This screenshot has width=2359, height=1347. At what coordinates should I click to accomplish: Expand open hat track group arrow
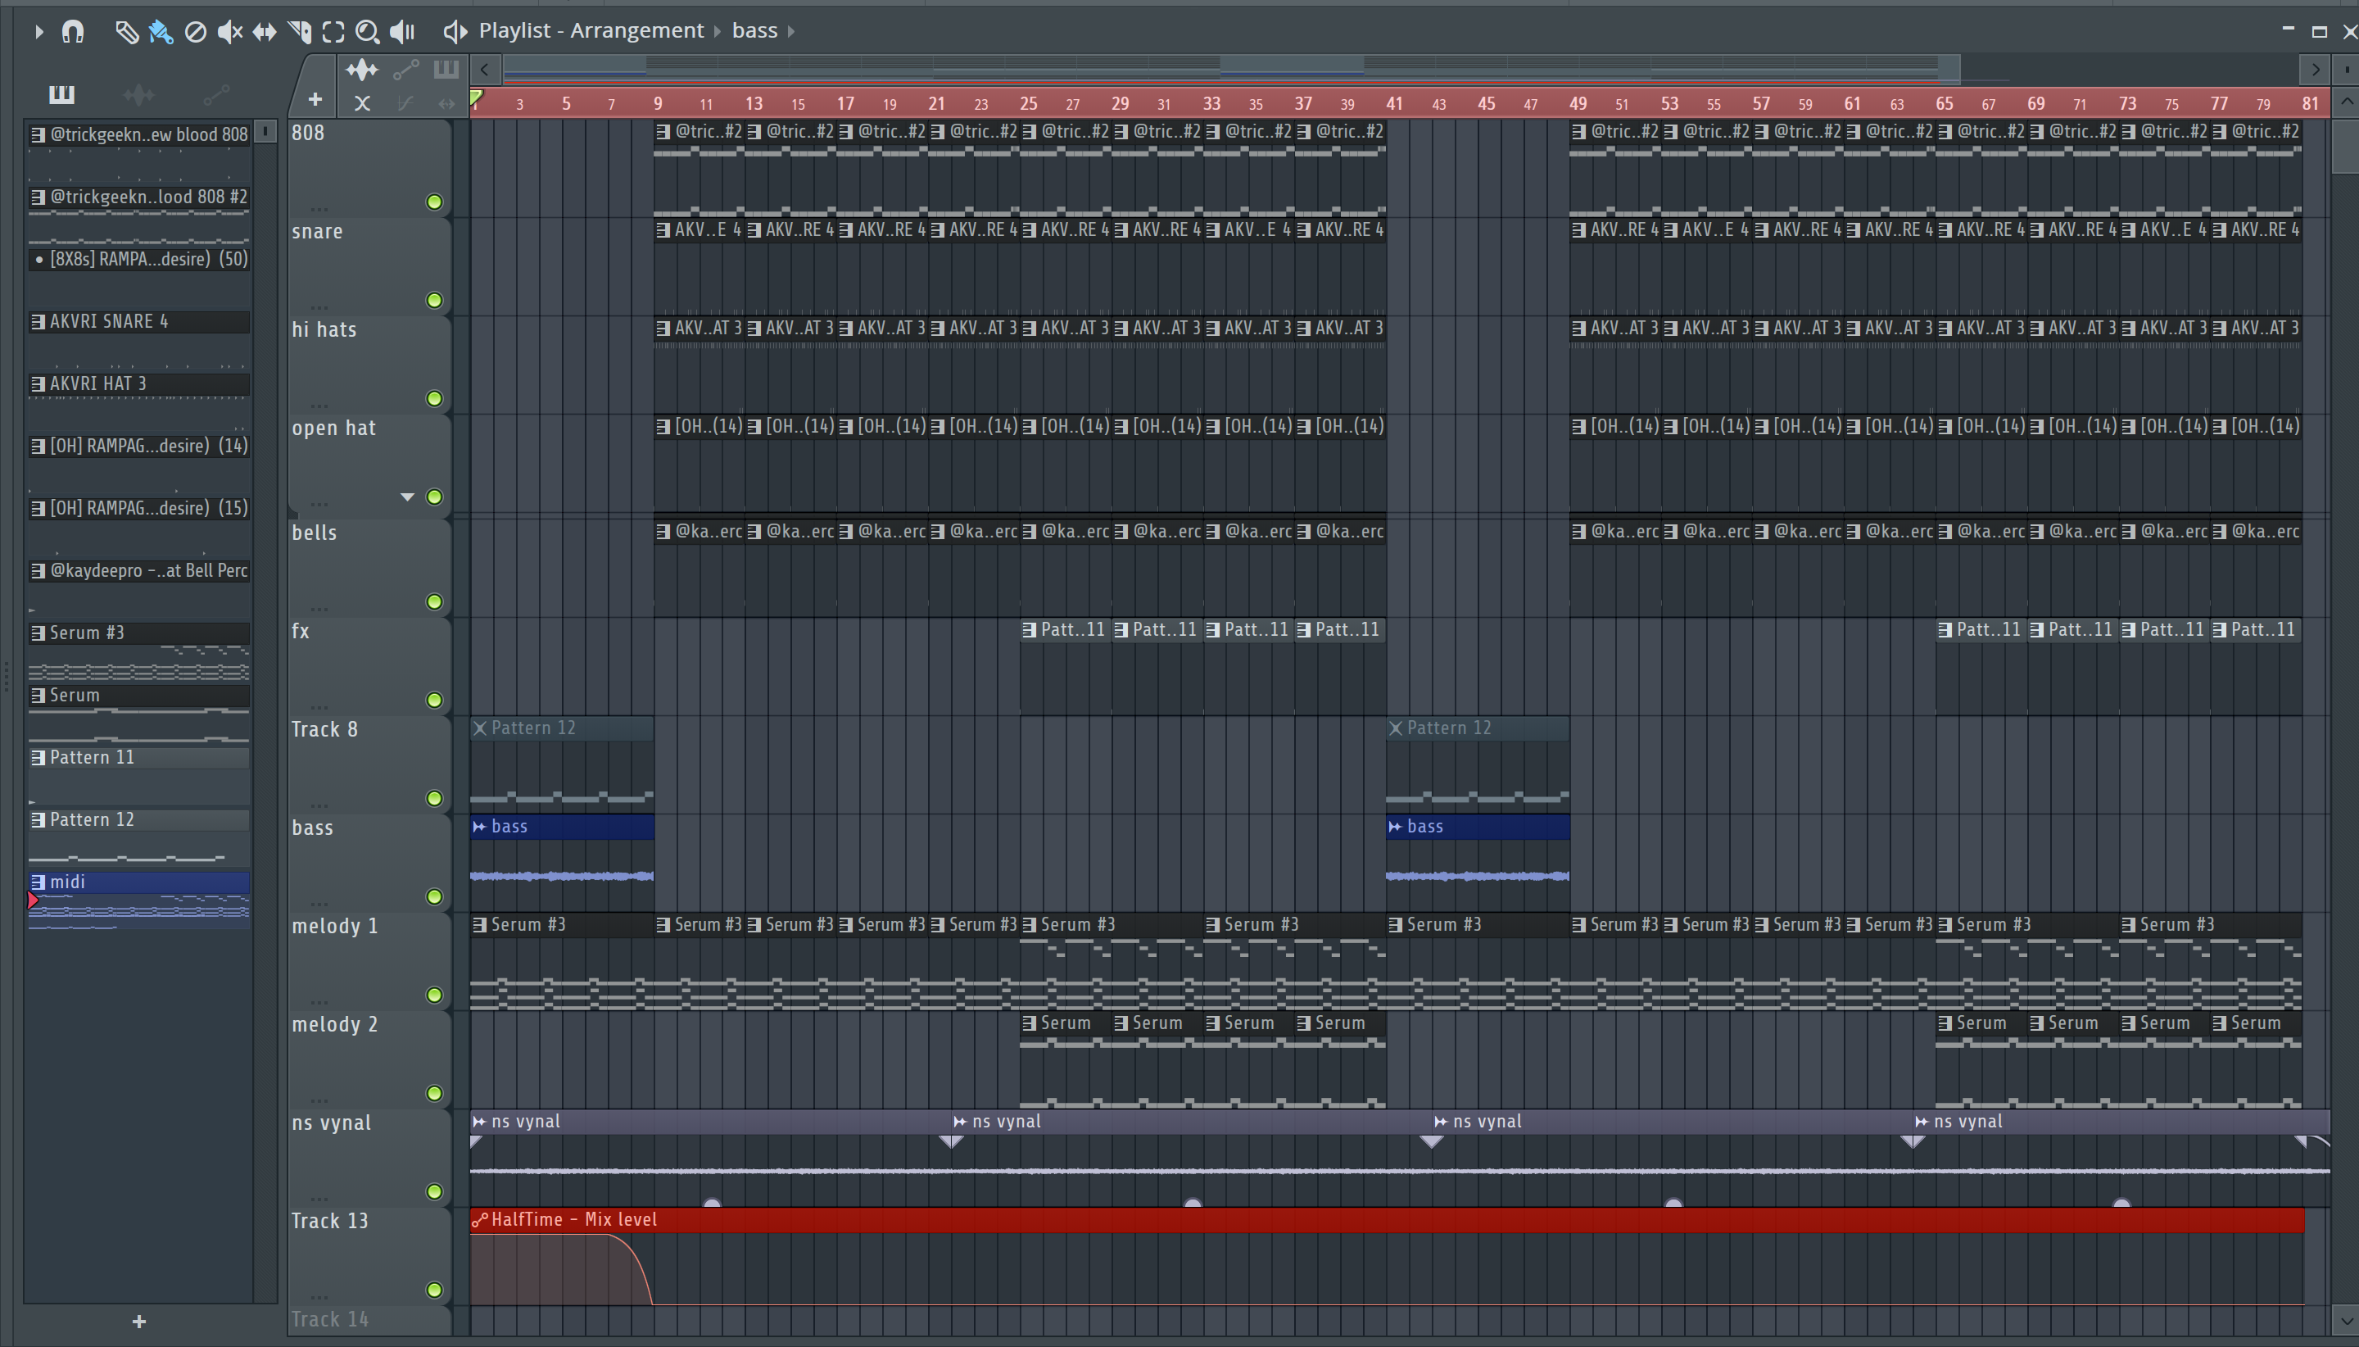tap(407, 497)
